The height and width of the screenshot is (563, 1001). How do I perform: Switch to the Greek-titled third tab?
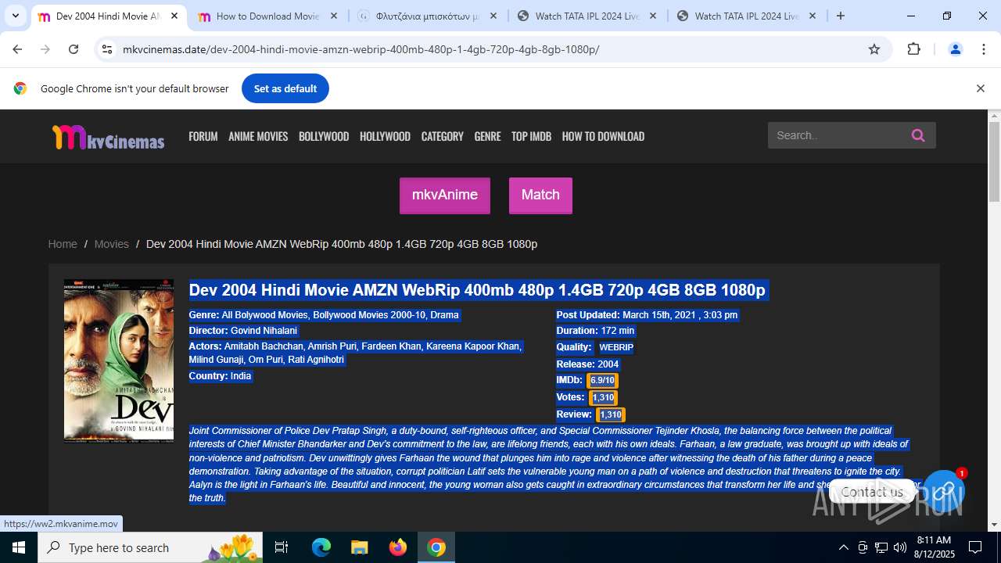coord(428,16)
